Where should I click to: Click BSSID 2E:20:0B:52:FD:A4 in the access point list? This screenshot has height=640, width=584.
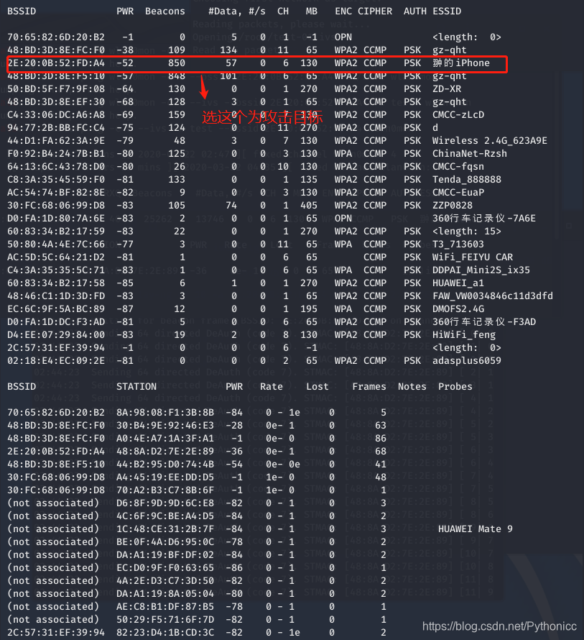coord(56,63)
